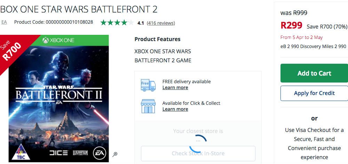Click the free delivery truck icon
Viewport: 348px width, 164px height.
pyautogui.click(x=148, y=85)
